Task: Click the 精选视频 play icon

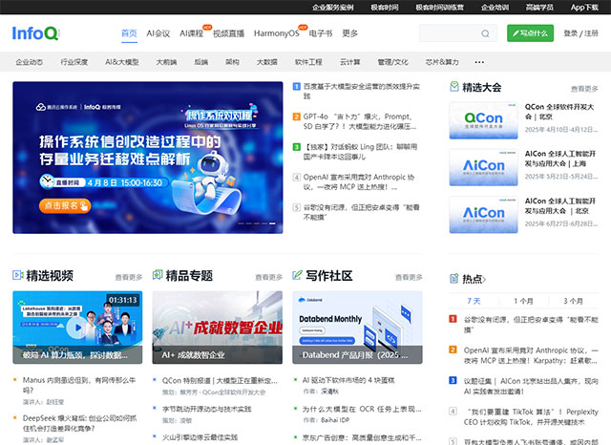Action: click(x=18, y=276)
